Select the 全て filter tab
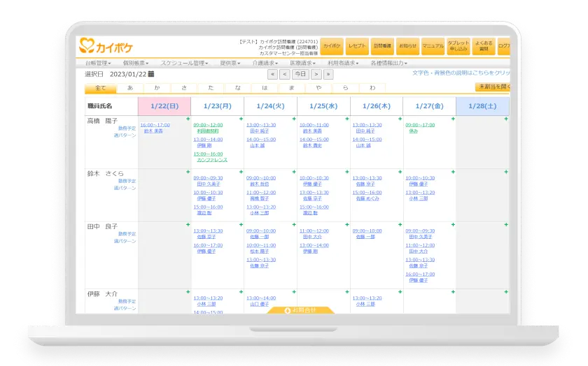This screenshot has height=366, width=588. [x=101, y=88]
